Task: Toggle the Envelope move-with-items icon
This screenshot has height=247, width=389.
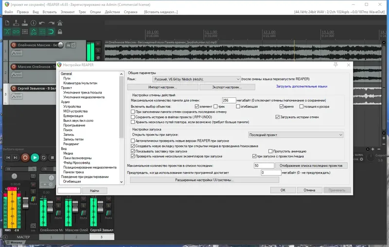Action: coord(34,32)
